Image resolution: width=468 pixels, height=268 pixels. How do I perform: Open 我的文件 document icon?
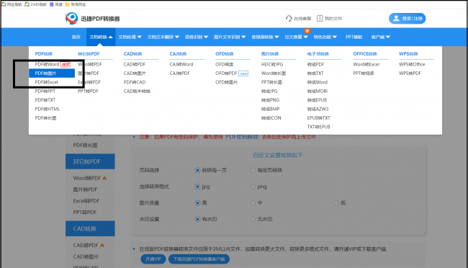[320, 19]
